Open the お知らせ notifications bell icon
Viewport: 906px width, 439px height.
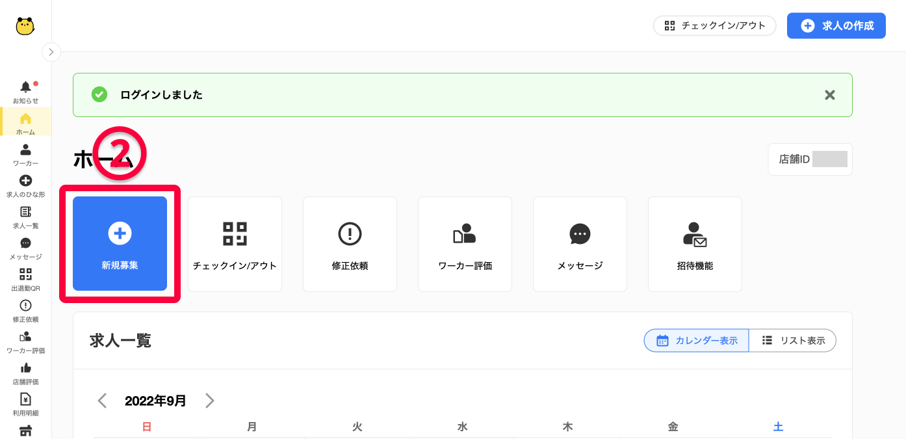pos(25,87)
